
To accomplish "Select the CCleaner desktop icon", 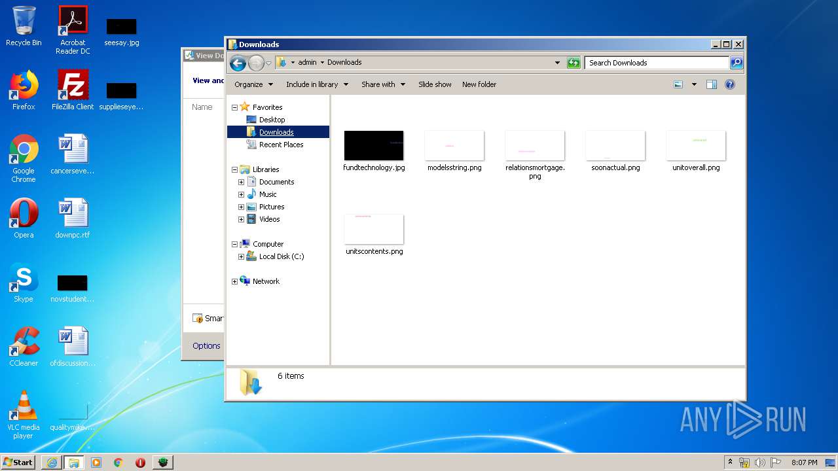I will (24, 347).
